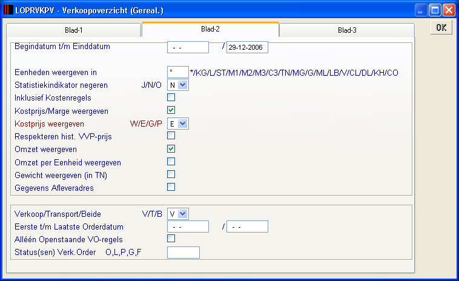Click the OK button
Screen dimensions: 459x281
tap(441, 27)
